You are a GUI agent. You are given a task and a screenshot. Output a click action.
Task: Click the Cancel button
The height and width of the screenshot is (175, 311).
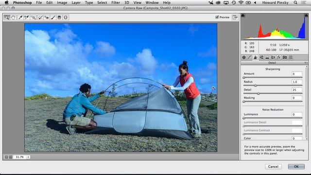(x=273, y=166)
